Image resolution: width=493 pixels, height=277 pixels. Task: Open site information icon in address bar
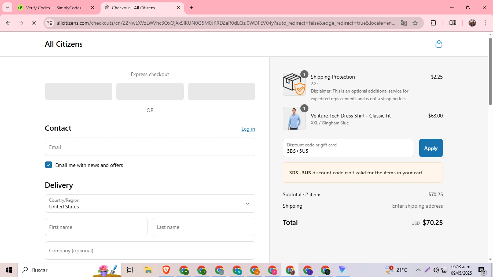pos(50,23)
